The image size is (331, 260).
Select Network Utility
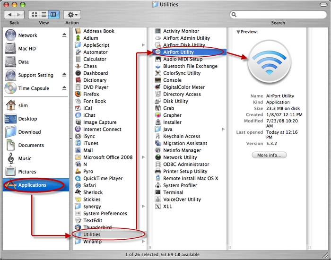click(189, 157)
